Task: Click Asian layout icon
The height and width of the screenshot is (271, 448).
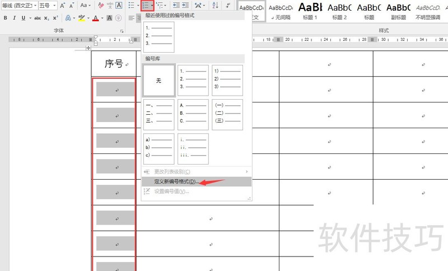Action: 198,5
